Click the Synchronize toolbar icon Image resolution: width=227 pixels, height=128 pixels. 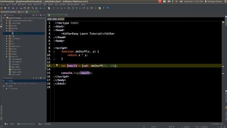pos(9,8)
